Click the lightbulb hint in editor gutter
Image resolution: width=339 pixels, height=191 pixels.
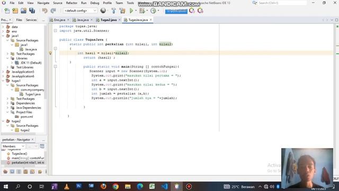[50, 53]
